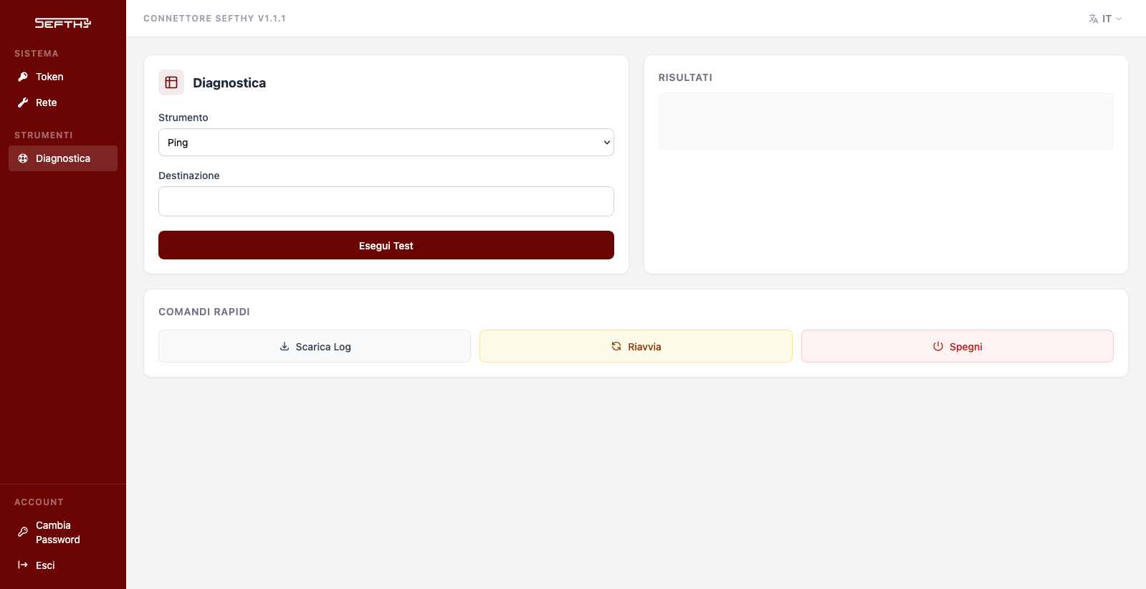Click the download icon on Scarica Log
The height and width of the screenshot is (589, 1146).
[285, 346]
